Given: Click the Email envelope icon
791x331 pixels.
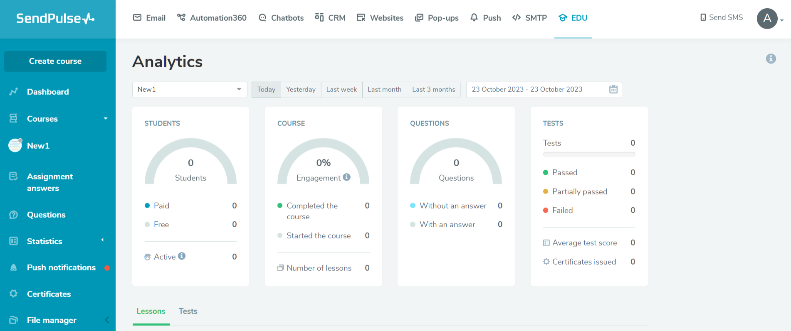Looking at the screenshot, I should [x=137, y=17].
